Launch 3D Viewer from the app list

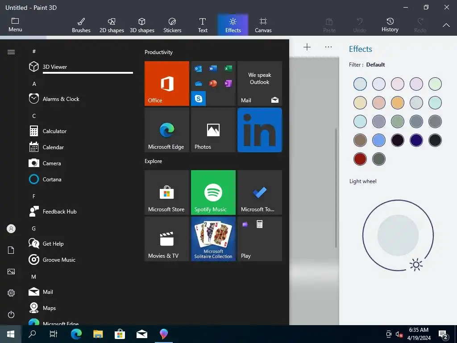81,67
